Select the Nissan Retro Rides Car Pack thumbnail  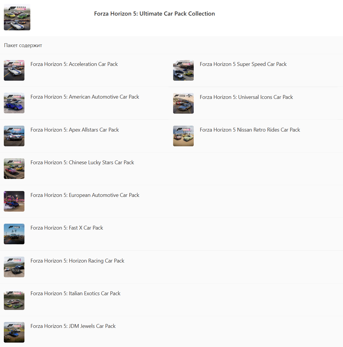[183, 136]
